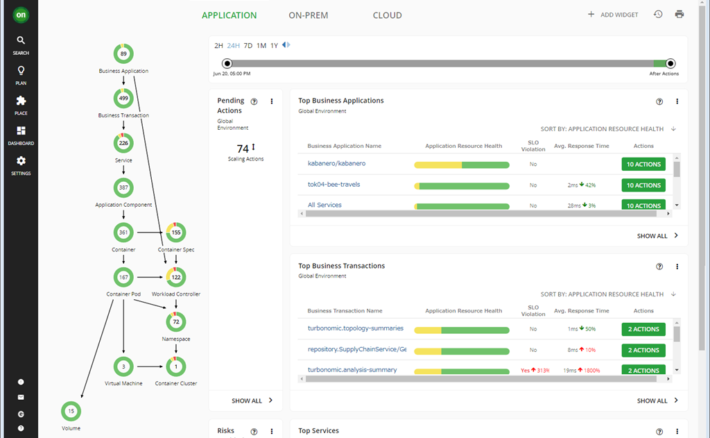
Task: Open 10 Actions for tok04-bee-travels
Action: pyautogui.click(x=643, y=185)
